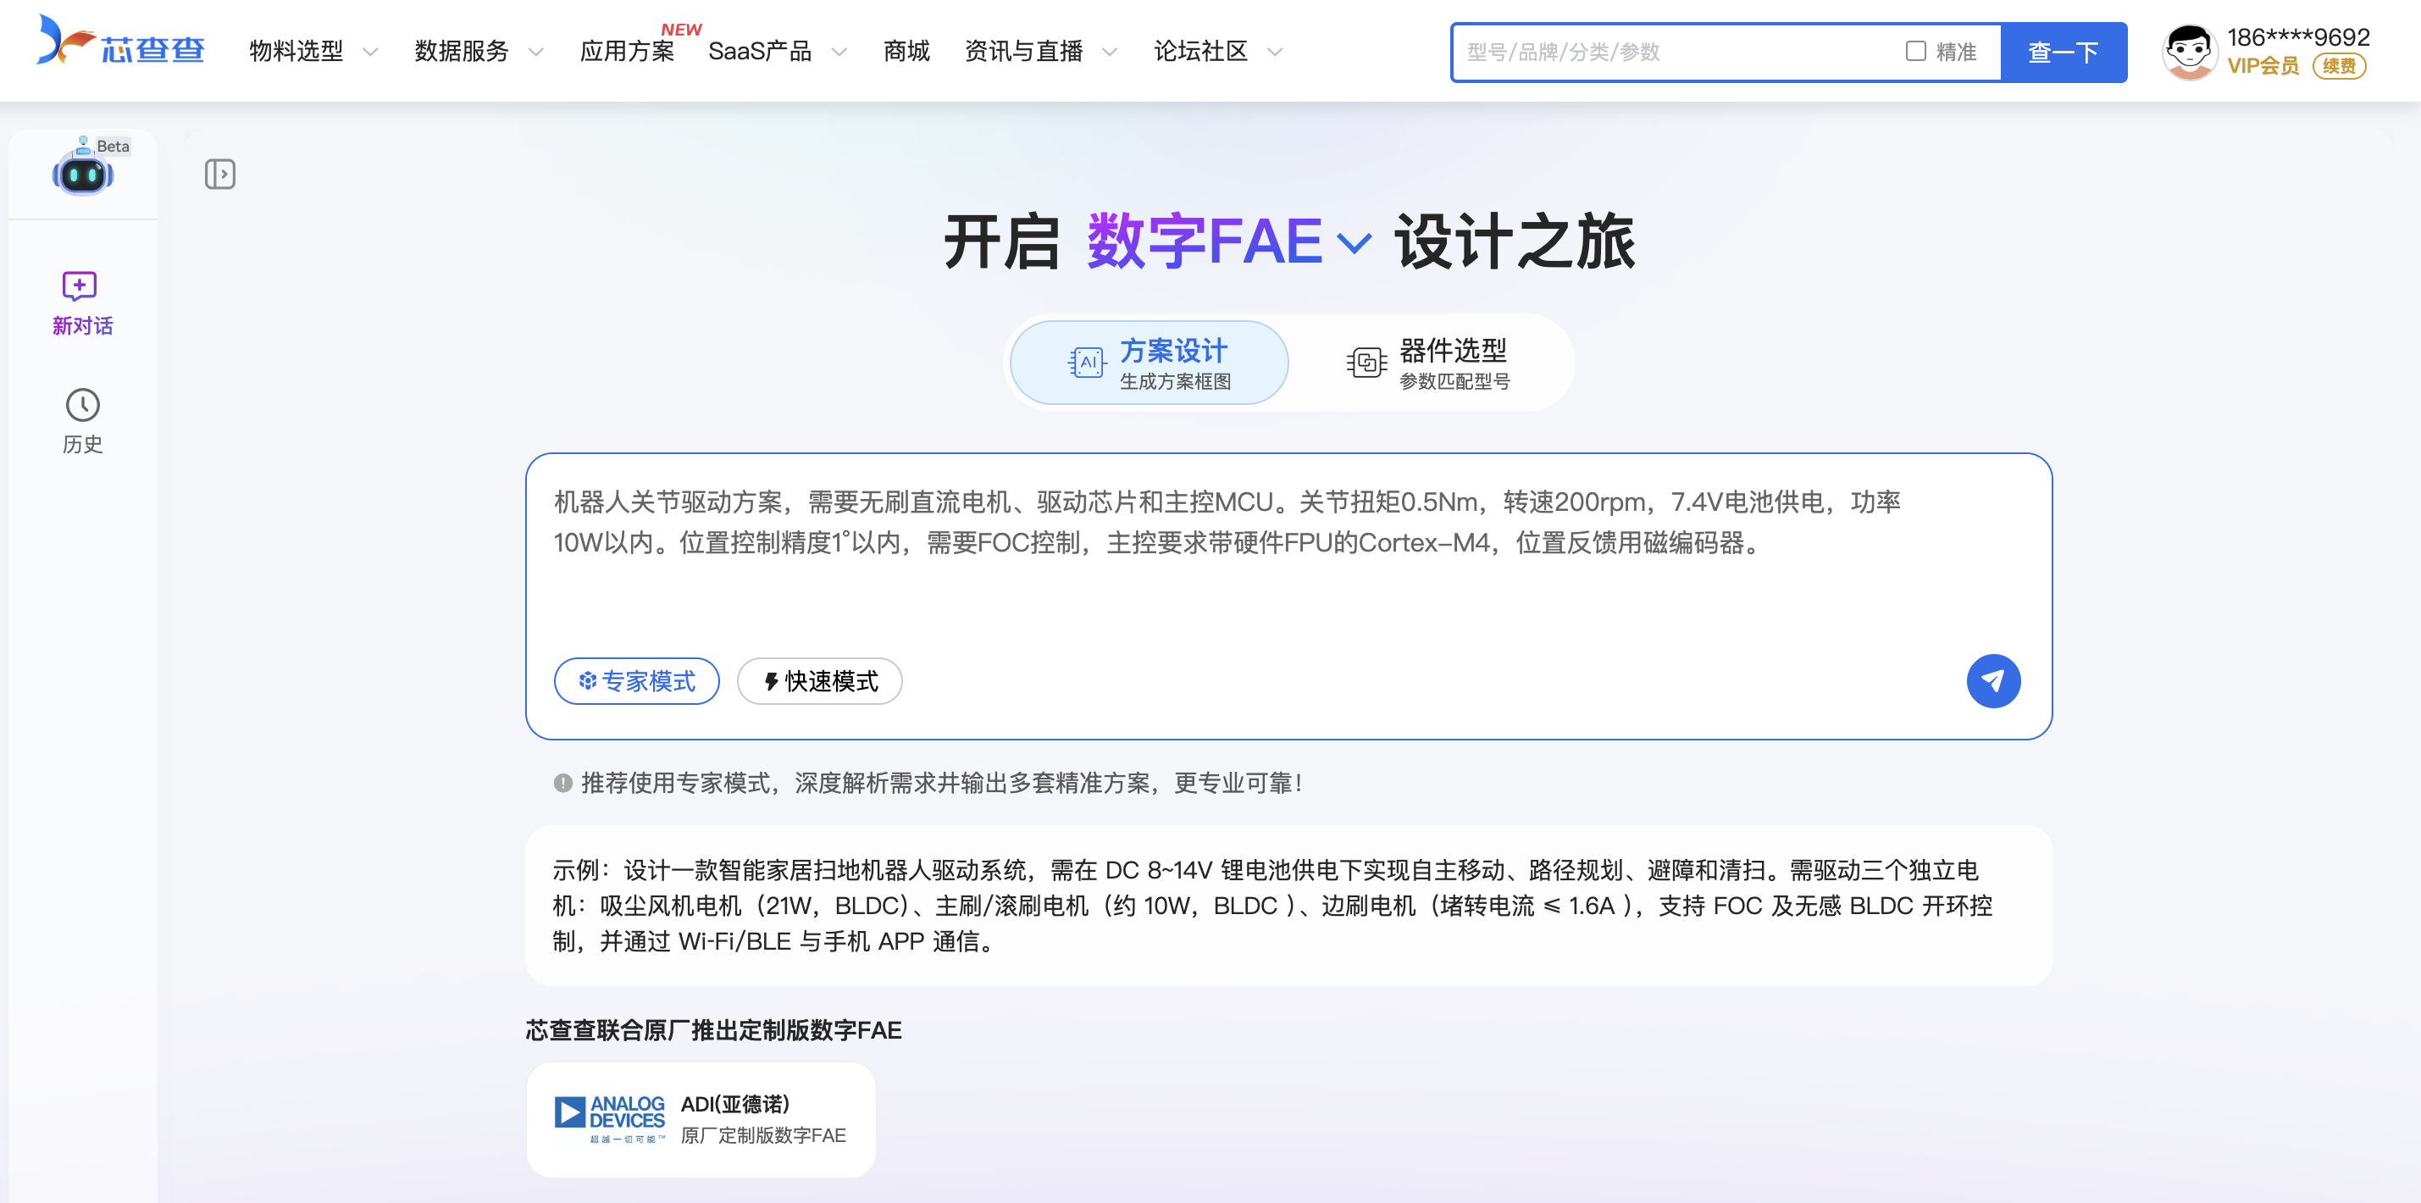Select the 方案设计 tab
This screenshot has height=1203, width=2421.
1149,363
